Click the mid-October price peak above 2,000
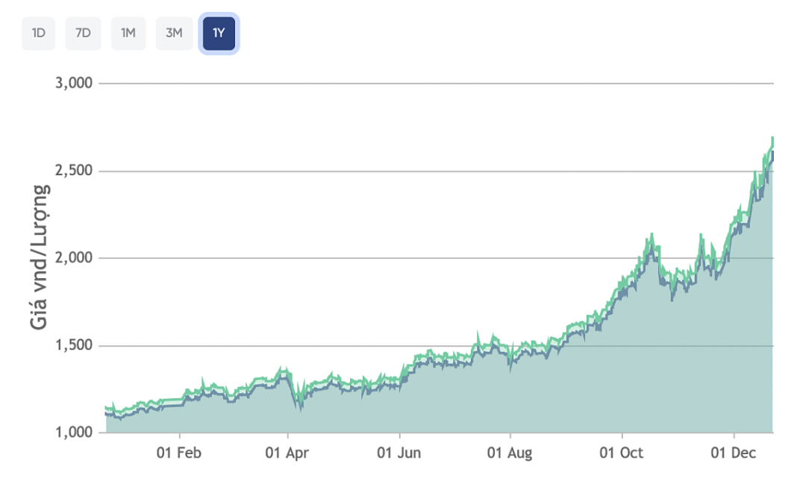797x478 pixels. coord(651,236)
